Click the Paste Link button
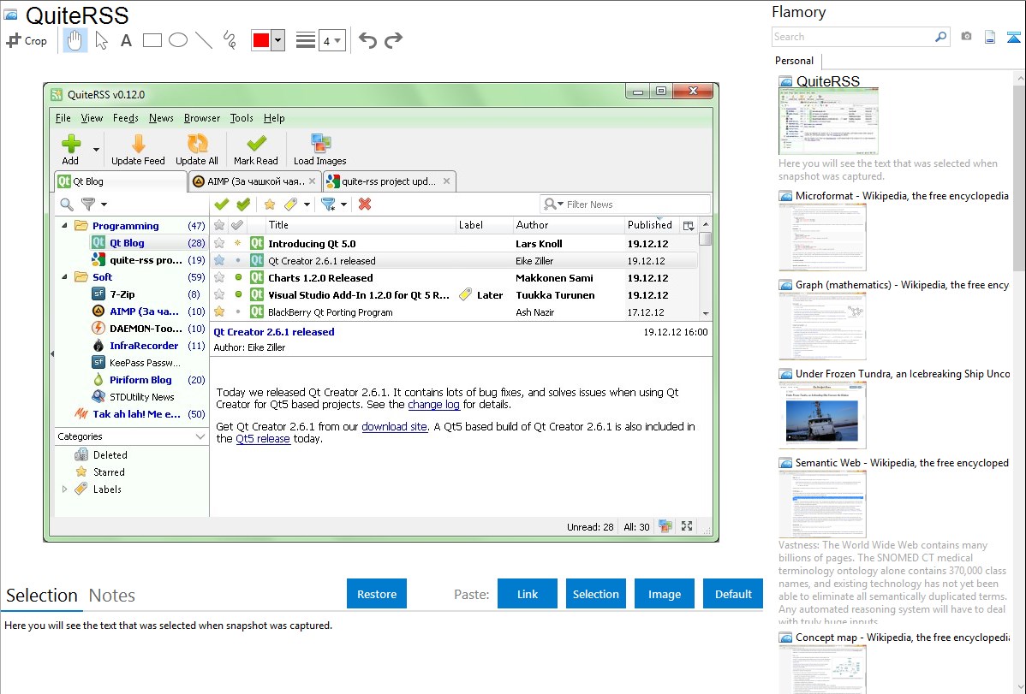Viewport: 1026px width, 694px height. tap(528, 594)
